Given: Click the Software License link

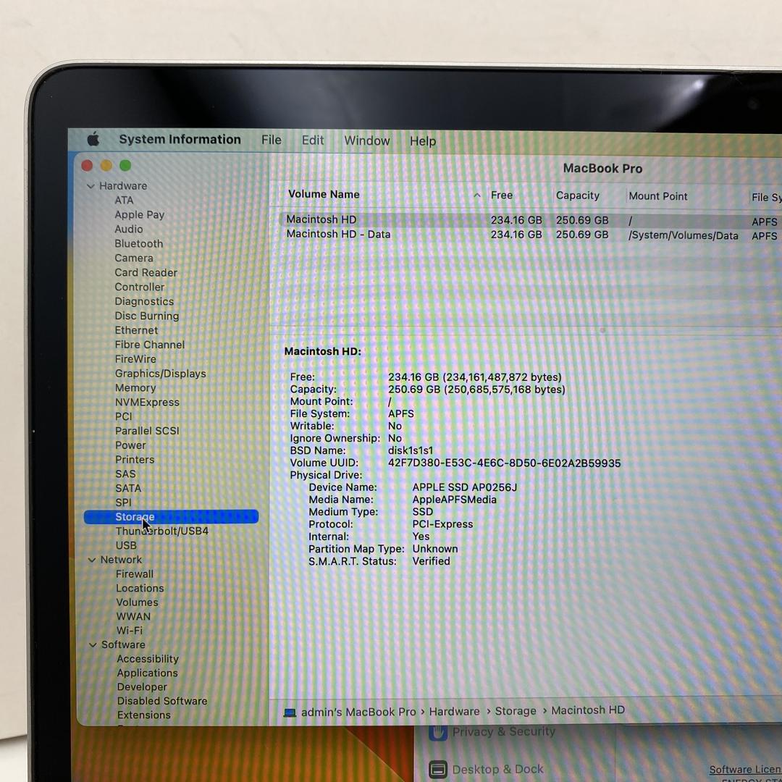Looking at the screenshot, I should click(745, 770).
